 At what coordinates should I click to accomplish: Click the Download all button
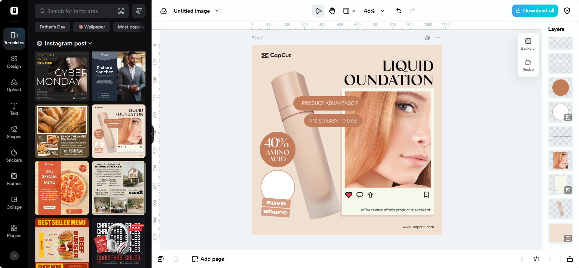click(x=535, y=11)
